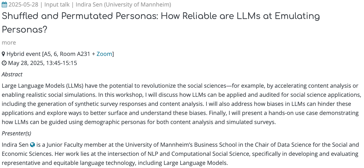364x168 pixels.
Task: Click the 'May 28, 2025, 13:45-15:15' time text
Action: click(x=43, y=63)
